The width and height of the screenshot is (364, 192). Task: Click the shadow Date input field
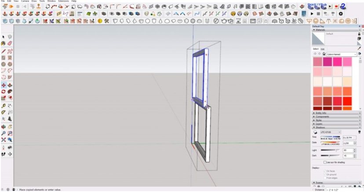click(x=349, y=143)
